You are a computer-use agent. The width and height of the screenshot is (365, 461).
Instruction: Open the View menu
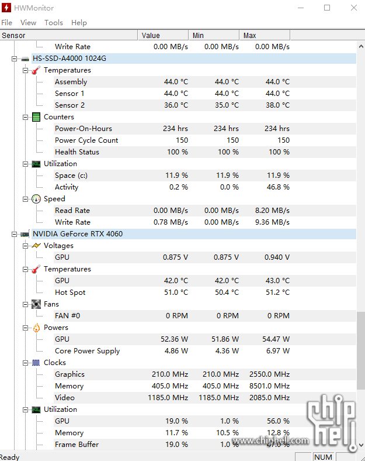coord(29,23)
